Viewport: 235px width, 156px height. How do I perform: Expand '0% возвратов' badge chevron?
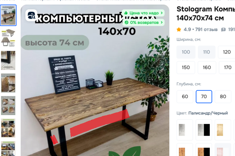point(162,23)
